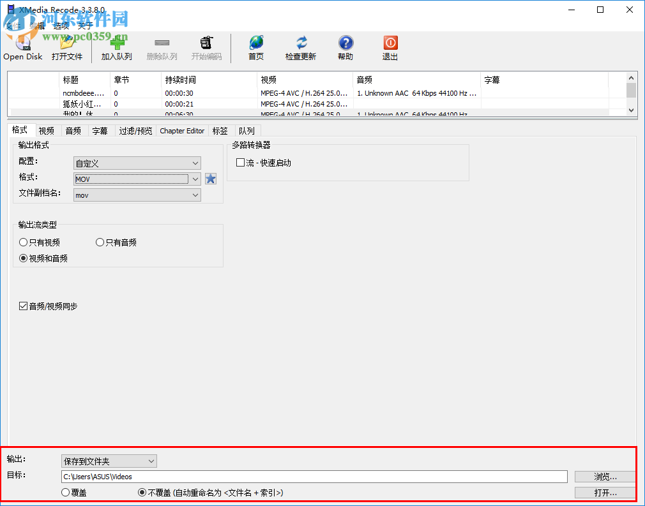
Task: Open the 选项 menu
Action: pyautogui.click(x=61, y=26)
